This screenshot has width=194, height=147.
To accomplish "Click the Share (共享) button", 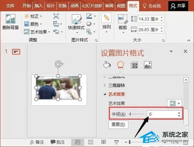I will (x=178, y=6).
